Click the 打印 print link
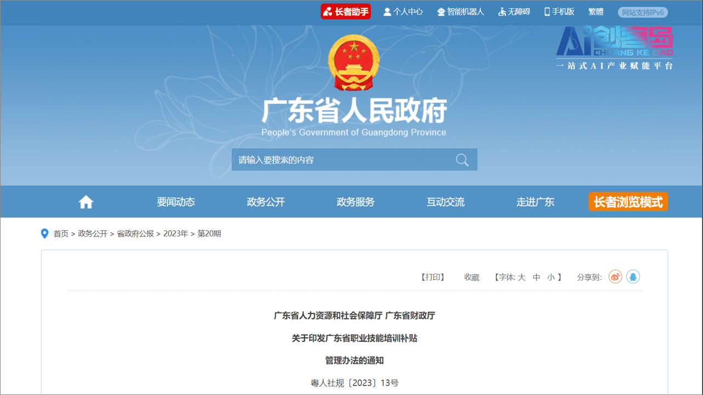703x395 pixels. (432, 277)
